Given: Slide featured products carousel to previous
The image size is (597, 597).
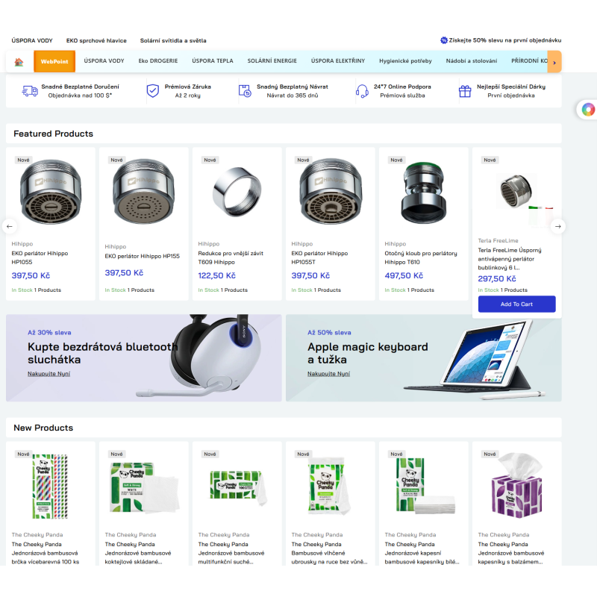Looking at the screenshot, I should [10, 226].
